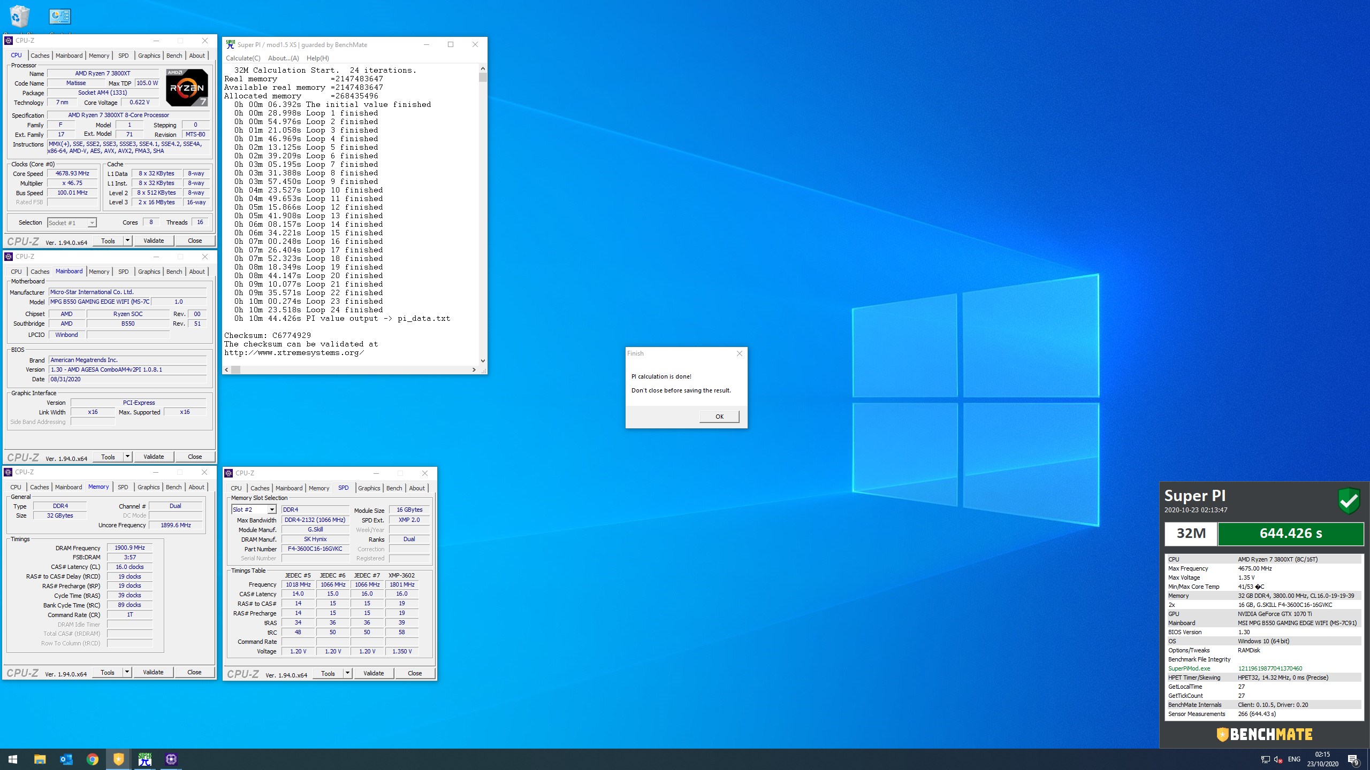Image resolution: width=1370 pixels, height=770 pixels.
Task: Launch Google Chrome from the taskbar
Action: coord(92,759)
